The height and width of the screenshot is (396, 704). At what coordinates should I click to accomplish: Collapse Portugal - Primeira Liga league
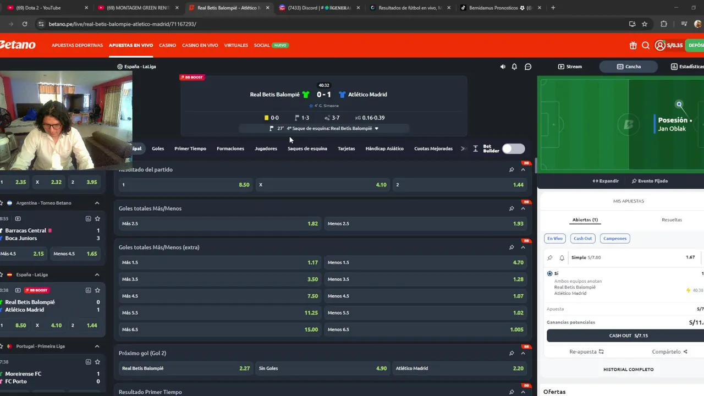pos(97,346)
